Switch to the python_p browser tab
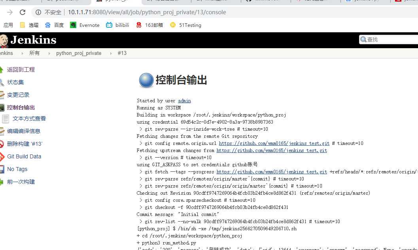Screen dimensions: 418x250 click(x=116, y=2)
